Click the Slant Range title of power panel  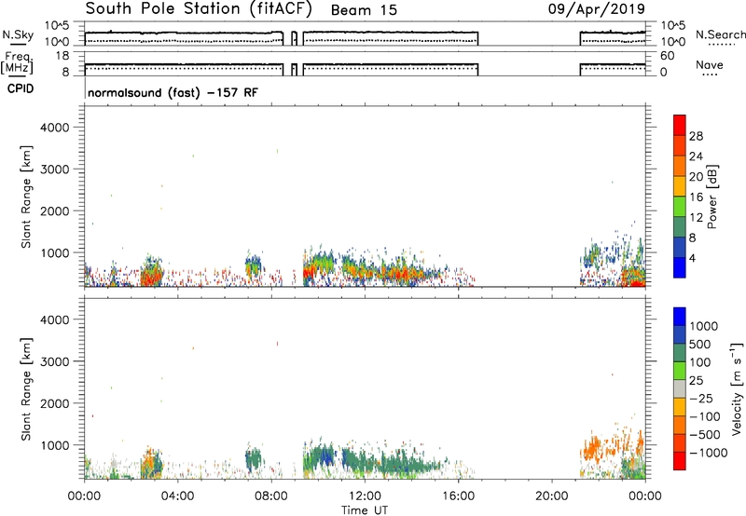pos(26,197)
